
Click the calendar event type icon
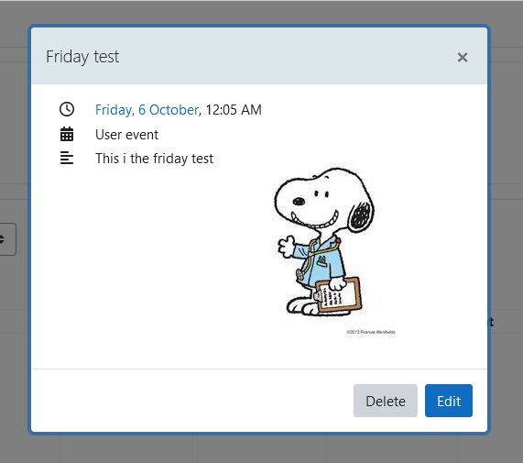click(67, 134)
